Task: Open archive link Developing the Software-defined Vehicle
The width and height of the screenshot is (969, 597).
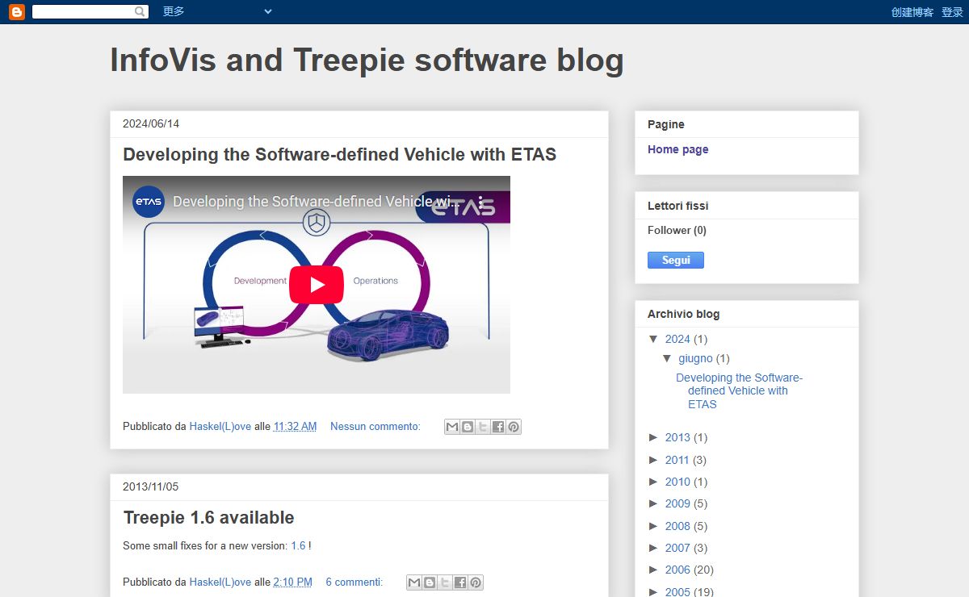Action: coord(739,391)
